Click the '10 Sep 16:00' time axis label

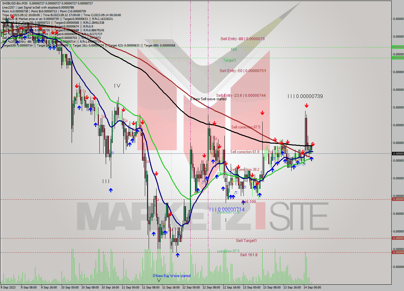coord(110,288)
